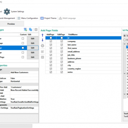This screenshot has height=128, width=128.
Task: Select the job_title field name
Action: [71, 55]
